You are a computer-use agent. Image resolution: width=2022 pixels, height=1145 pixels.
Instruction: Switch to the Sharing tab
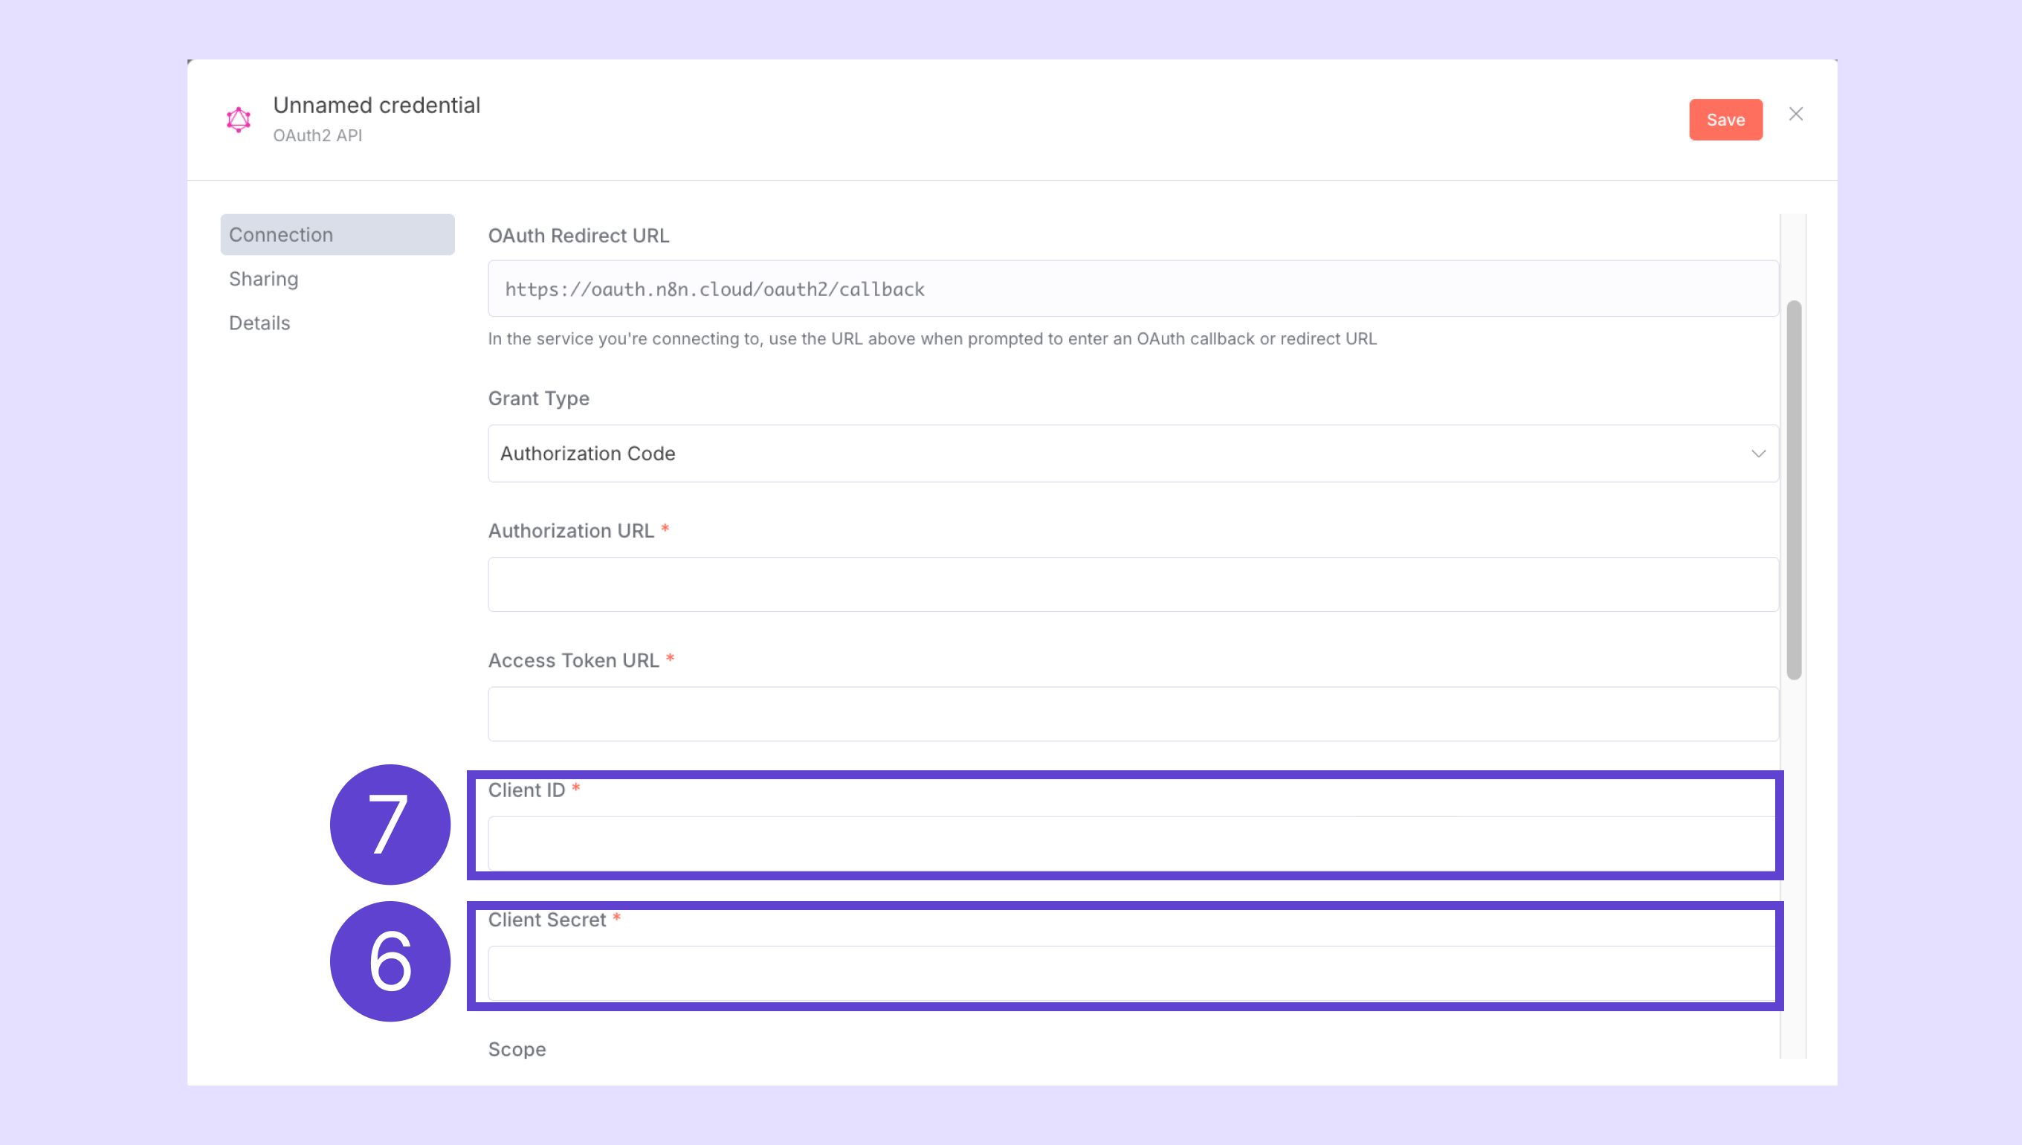point(263,278)
